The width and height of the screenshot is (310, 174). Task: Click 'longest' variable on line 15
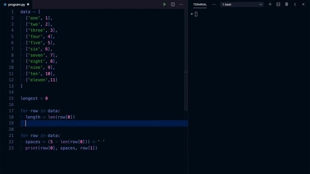tap(29, 99)
